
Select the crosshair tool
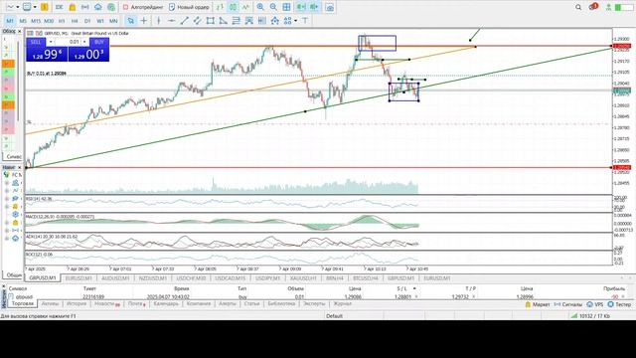click(143, 20)
